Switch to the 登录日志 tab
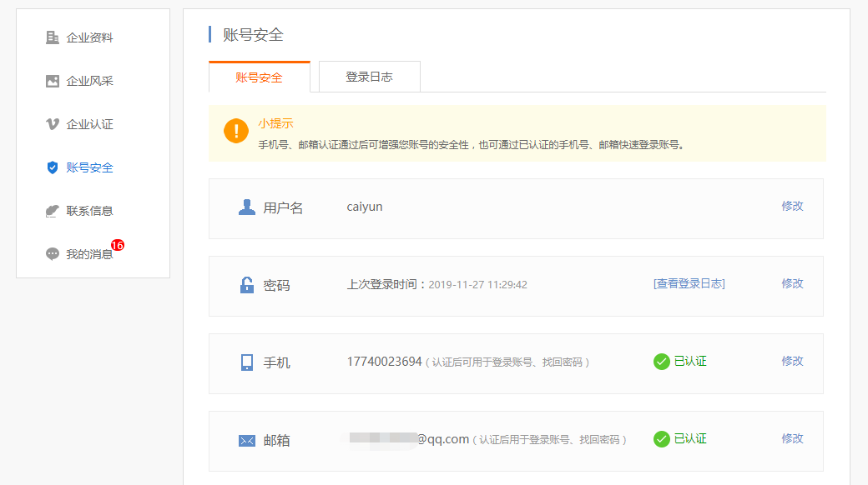868x485 pixels. 369,77
